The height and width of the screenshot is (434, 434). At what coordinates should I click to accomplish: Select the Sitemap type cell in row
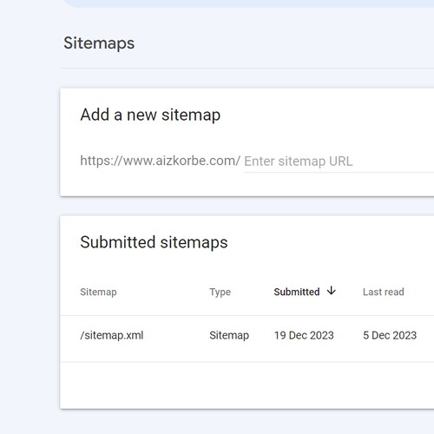coord(229,335)
